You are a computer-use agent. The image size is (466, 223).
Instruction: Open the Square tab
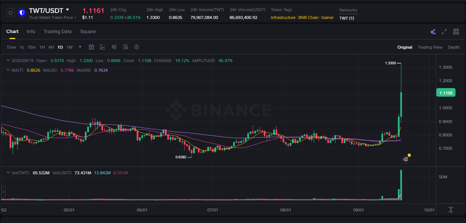pyautogui.click(x=88, y=32)
